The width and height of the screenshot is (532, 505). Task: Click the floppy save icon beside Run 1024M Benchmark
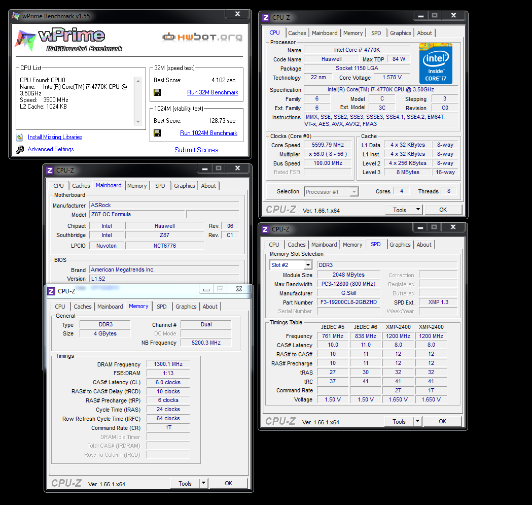[157, 133]
